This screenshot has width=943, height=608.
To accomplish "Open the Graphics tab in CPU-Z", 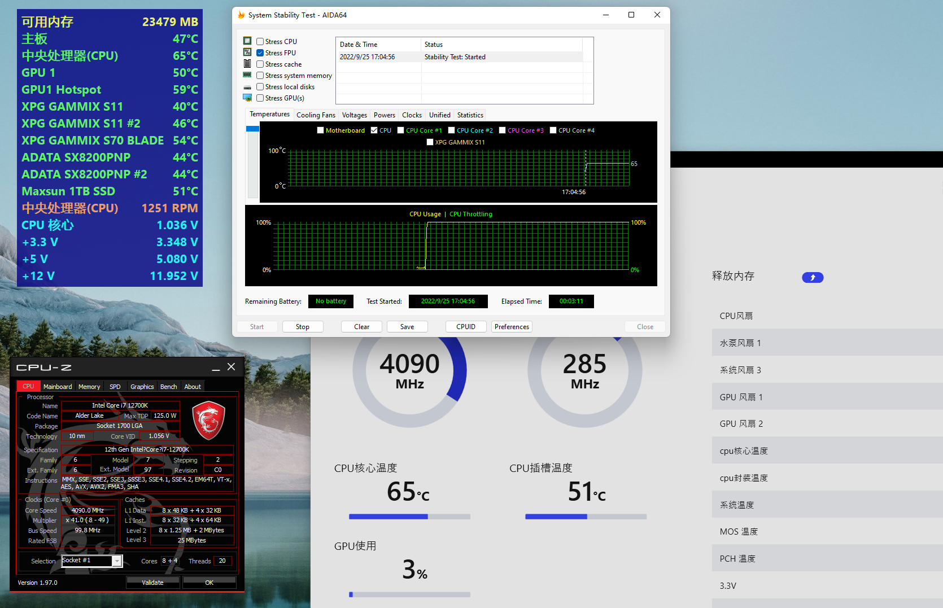I will click(x=142, y=387).
